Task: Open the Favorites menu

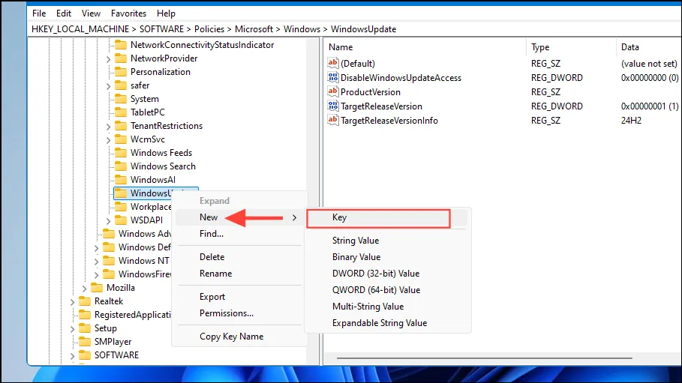Action: [128, 13]
